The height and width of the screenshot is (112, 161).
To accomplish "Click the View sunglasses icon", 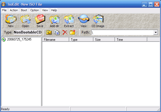I will 83,21.
